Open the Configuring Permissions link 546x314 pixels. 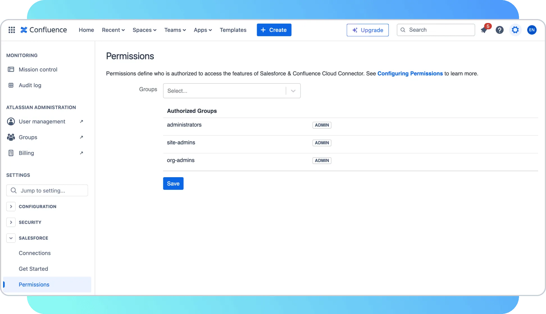point(410,73)
